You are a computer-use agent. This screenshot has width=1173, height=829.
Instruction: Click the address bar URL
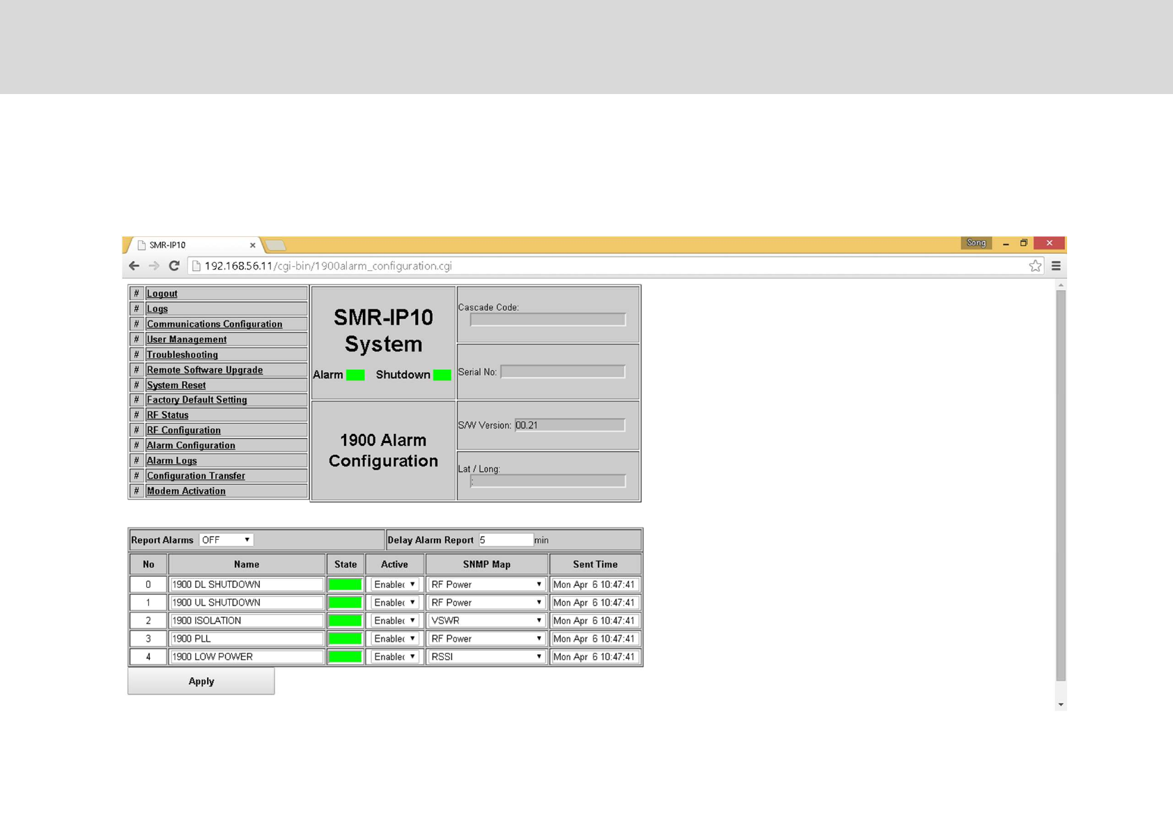coord(328,266)
